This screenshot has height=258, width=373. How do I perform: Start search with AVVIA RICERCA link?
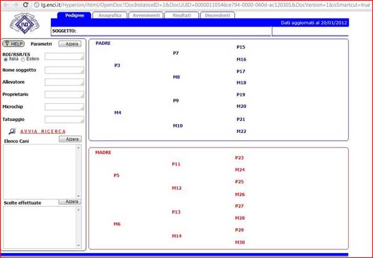(43, 131)
